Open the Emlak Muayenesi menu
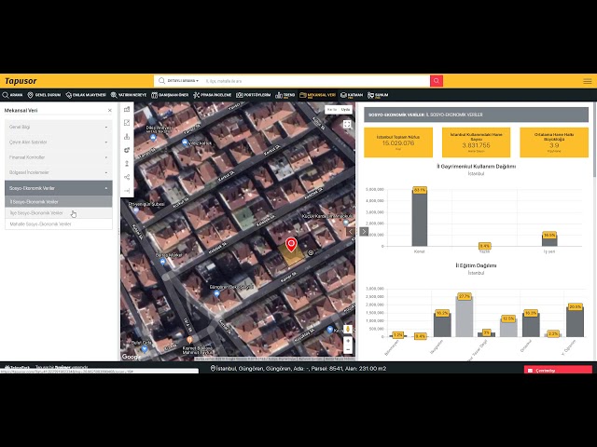This screenshot has width=597, height=447. click(x=86, y=95)
